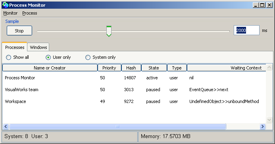Screen dimensions: 275x144
Task: Click paused state of Workspace
Action: [x=153, y=101]
